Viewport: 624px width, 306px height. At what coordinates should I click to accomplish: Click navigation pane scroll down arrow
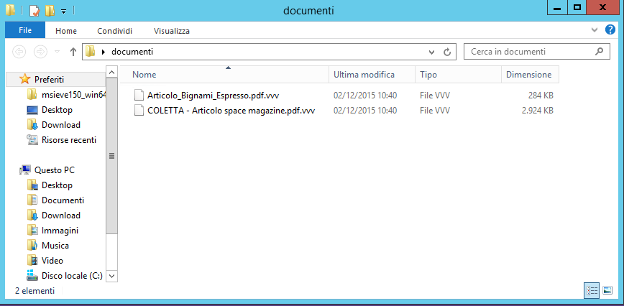pyautogui.click(x=112, y=276)
